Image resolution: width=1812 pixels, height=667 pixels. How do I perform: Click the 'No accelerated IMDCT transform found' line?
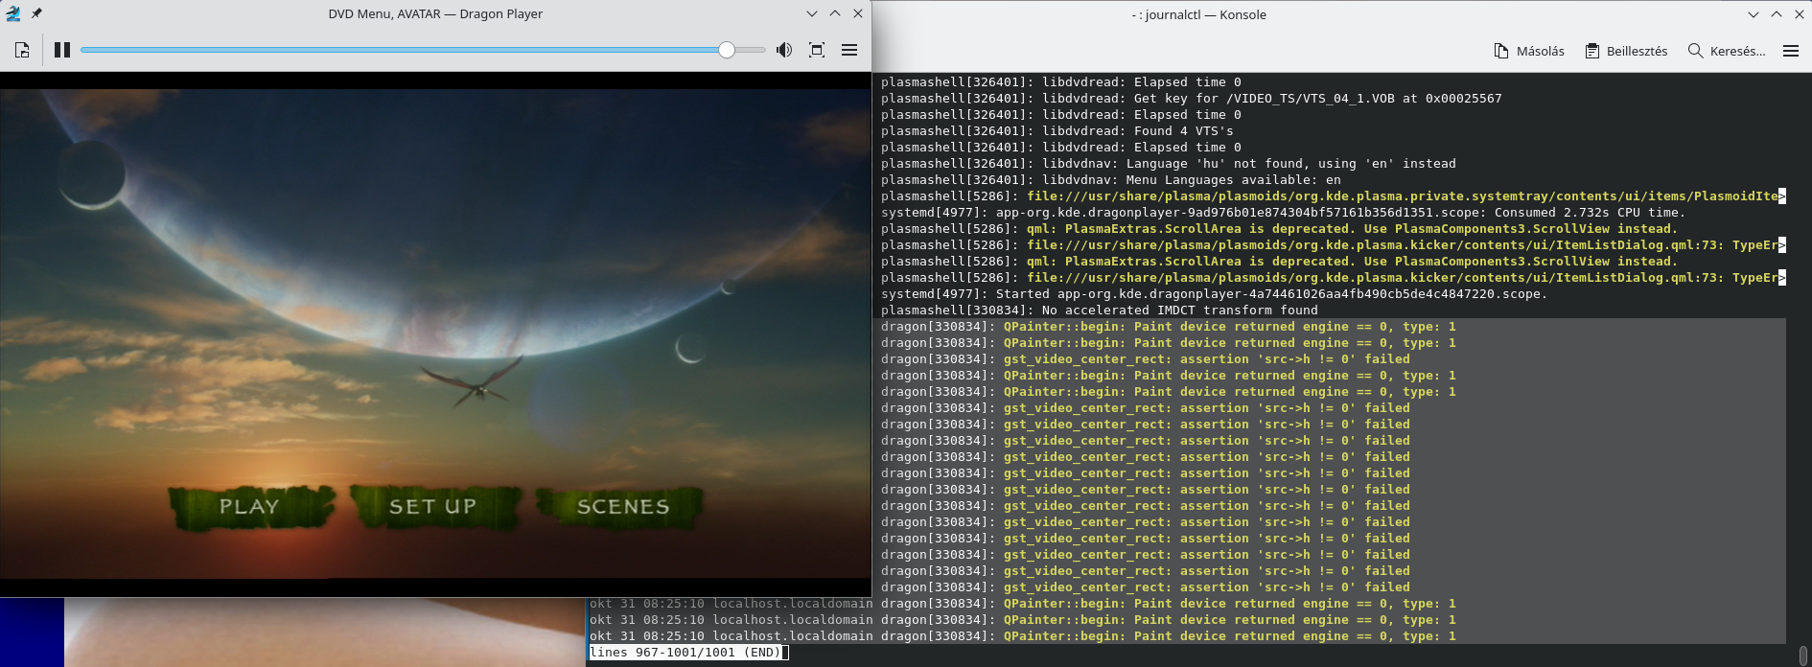pos(1100,310)
